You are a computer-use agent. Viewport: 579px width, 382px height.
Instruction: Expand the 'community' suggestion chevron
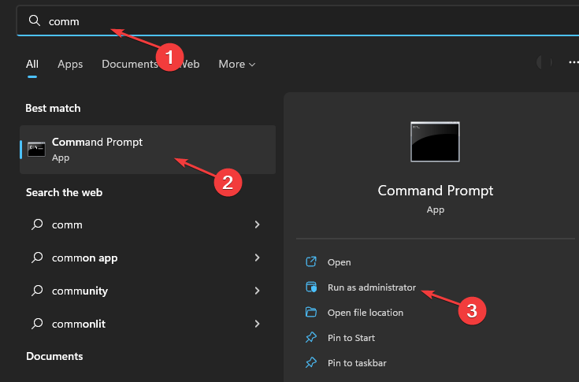click(x=257, y=291)
